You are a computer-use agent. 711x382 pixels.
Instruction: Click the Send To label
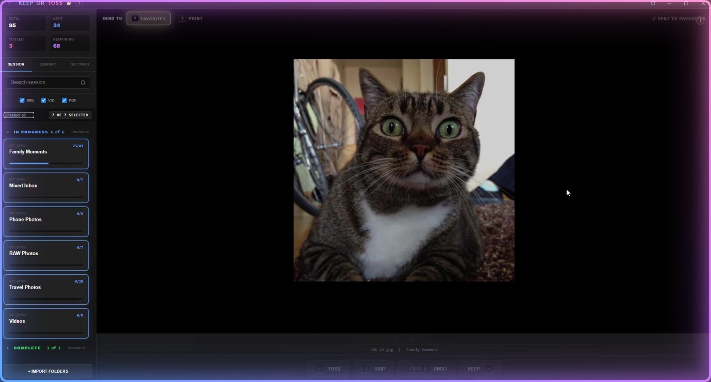click(112, 19)
